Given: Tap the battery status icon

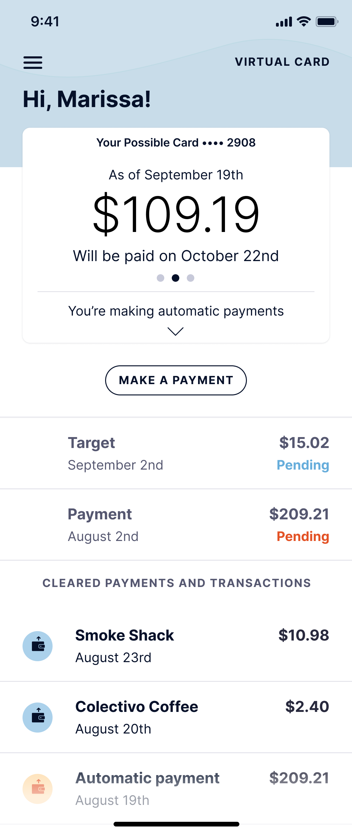Looking at the screenshot, I should tap(327, 22).
